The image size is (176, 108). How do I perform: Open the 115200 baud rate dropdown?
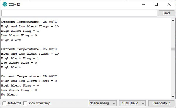pyautogui.click(x=132, y=103)
